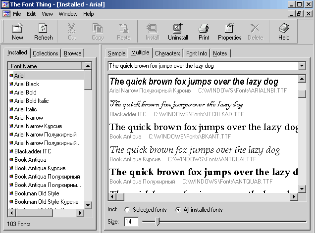315x233 pixels.
Task: Select Arial in the font list
Action: [x=19, y=76]
